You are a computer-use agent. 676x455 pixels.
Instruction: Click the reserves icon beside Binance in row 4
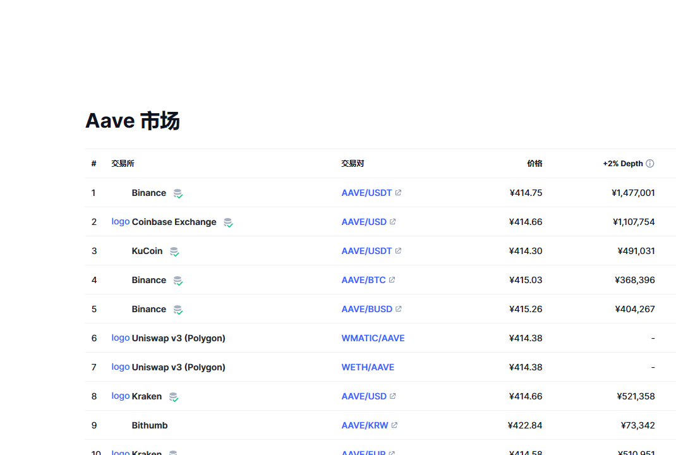pos(178,281)
